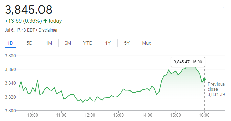Click the 10:00 time axis label
The width and height of the screenshot is (231, 121).
tap(33, 115)
